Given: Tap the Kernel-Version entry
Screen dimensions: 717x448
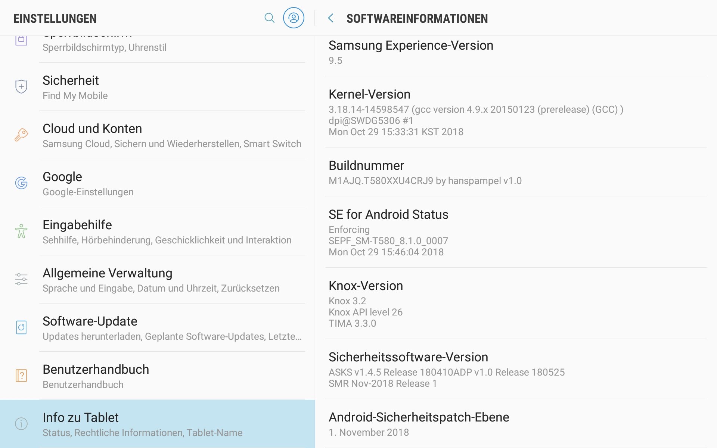Looking at the screenshot, I should pos(516,112).
